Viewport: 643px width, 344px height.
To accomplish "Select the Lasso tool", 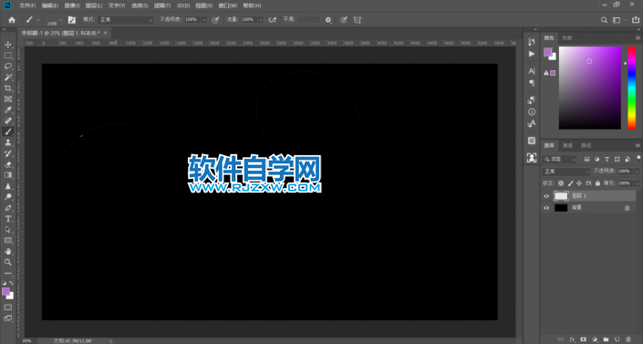I will coord(8,66).
